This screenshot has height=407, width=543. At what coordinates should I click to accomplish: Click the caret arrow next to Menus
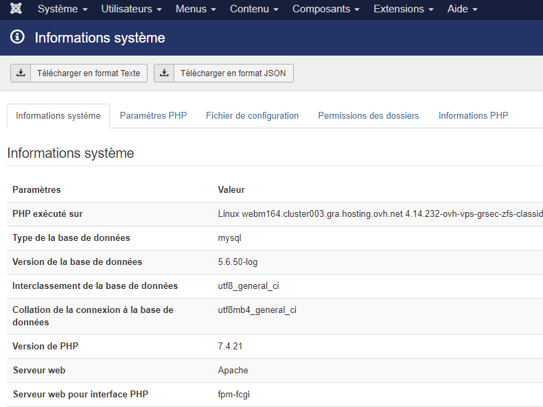[213, 10]
